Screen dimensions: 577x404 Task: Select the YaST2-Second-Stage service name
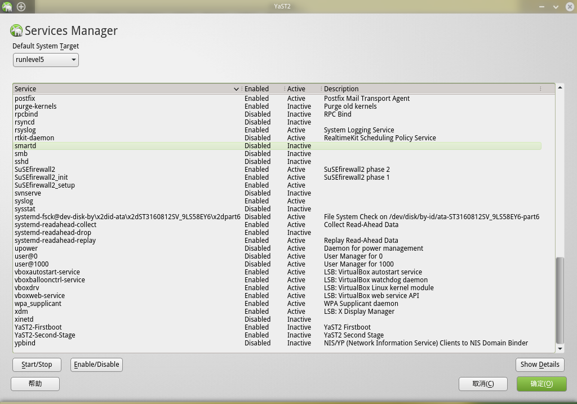[x=45, y=335]
